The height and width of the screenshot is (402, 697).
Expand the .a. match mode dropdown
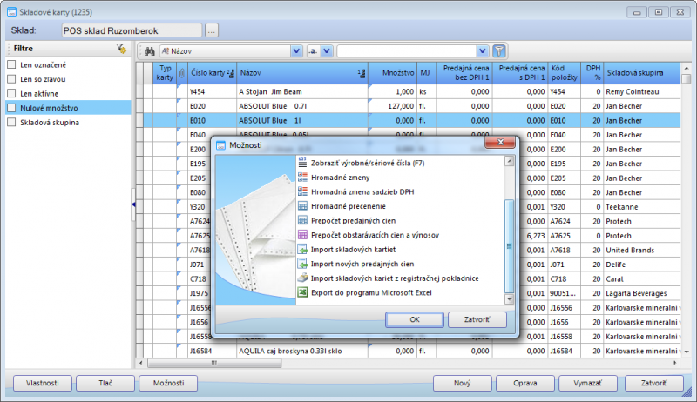point(328,51)
